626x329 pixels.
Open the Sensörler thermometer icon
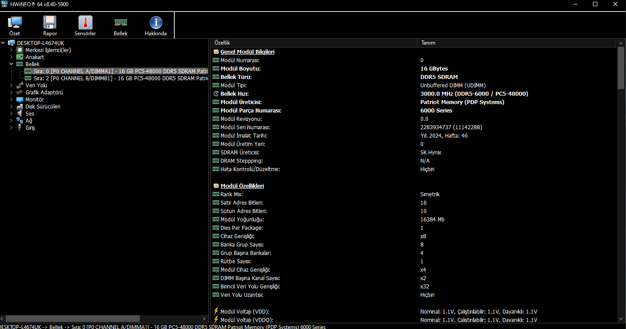[85, 22]
